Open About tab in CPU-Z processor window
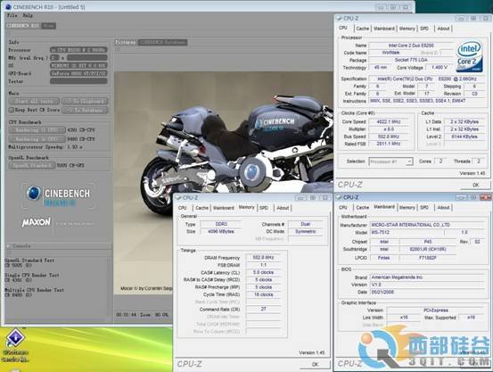 coord(443,29)
